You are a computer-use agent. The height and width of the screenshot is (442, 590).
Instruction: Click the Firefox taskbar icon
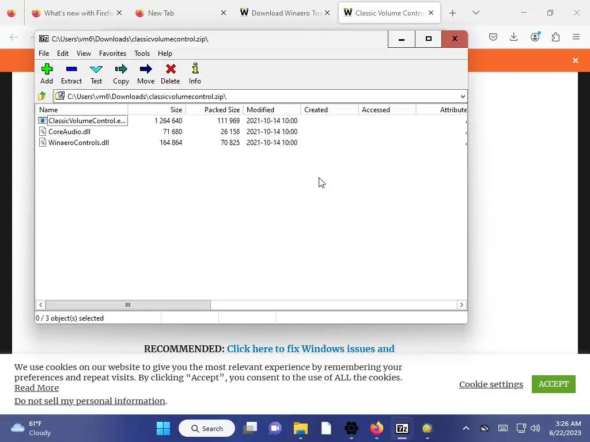click(x=377, y=428)
